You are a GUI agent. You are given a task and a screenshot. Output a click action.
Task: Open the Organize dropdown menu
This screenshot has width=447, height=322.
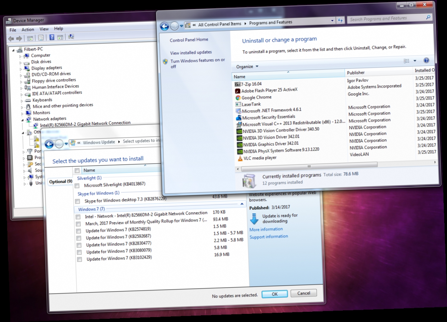(x=246, y=67)
